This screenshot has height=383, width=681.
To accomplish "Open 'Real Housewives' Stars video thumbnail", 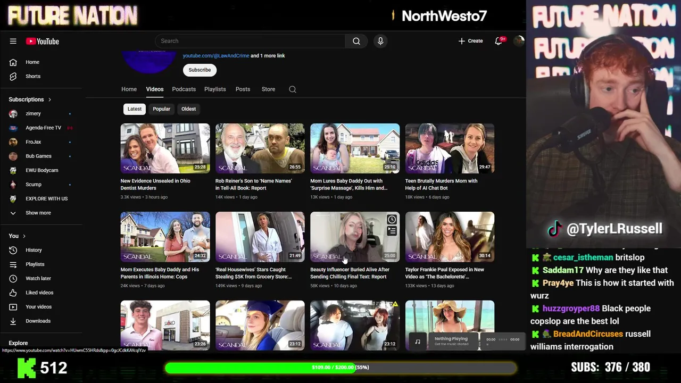I will coord(260,237).
